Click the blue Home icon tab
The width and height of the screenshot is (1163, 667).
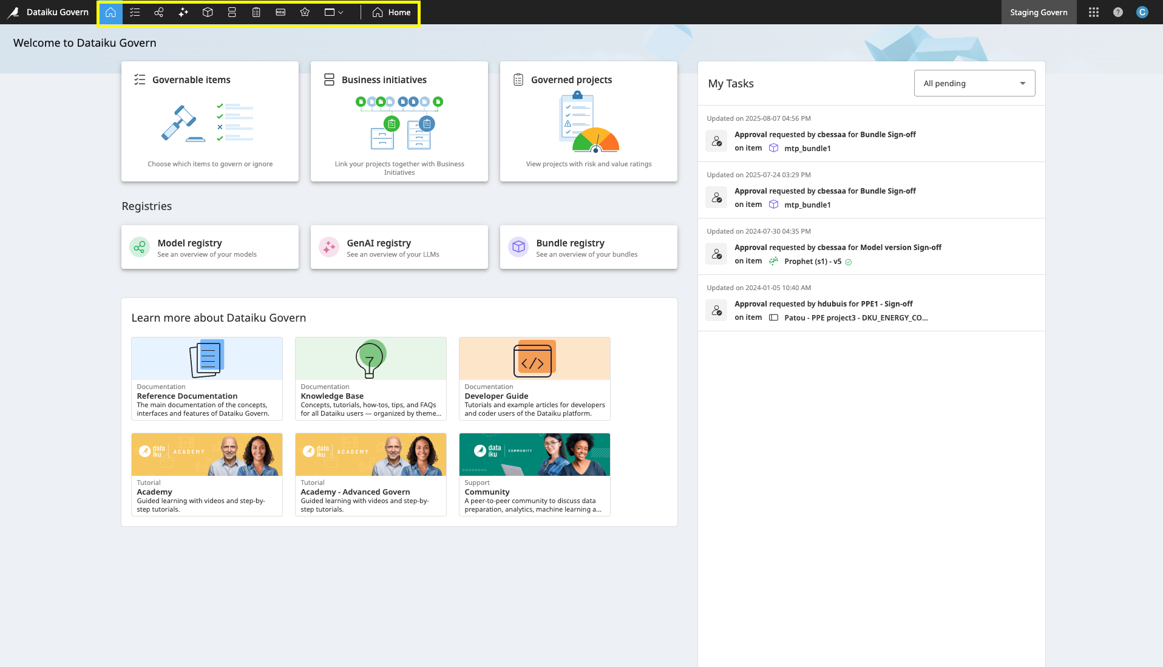coord(110,12)
